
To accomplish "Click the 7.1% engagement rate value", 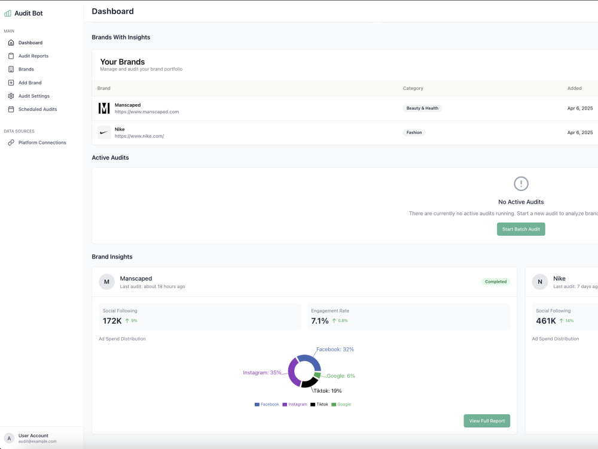I will click(320, 321).
